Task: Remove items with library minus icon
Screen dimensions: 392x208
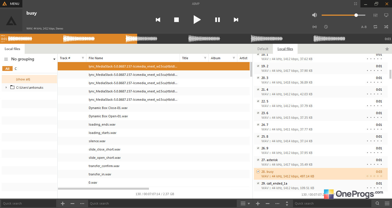Action: 72,203
